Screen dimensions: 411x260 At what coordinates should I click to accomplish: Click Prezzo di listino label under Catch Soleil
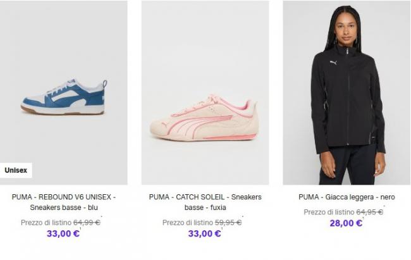(188, 223)
